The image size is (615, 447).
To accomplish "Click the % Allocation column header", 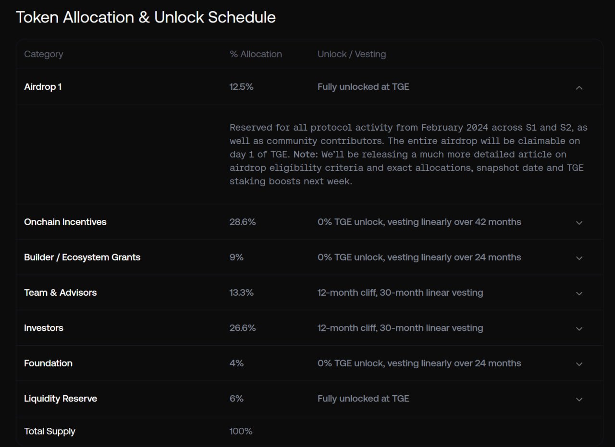I will tap(256, 54).
